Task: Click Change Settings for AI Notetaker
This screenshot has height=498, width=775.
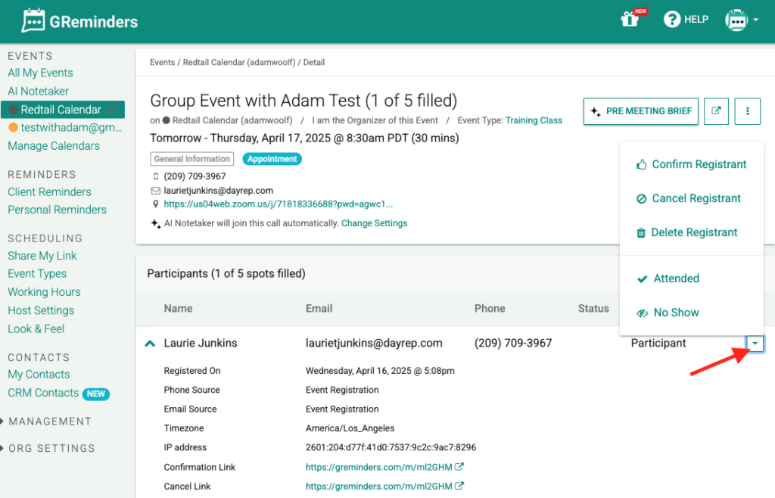Action: point(374,223)
